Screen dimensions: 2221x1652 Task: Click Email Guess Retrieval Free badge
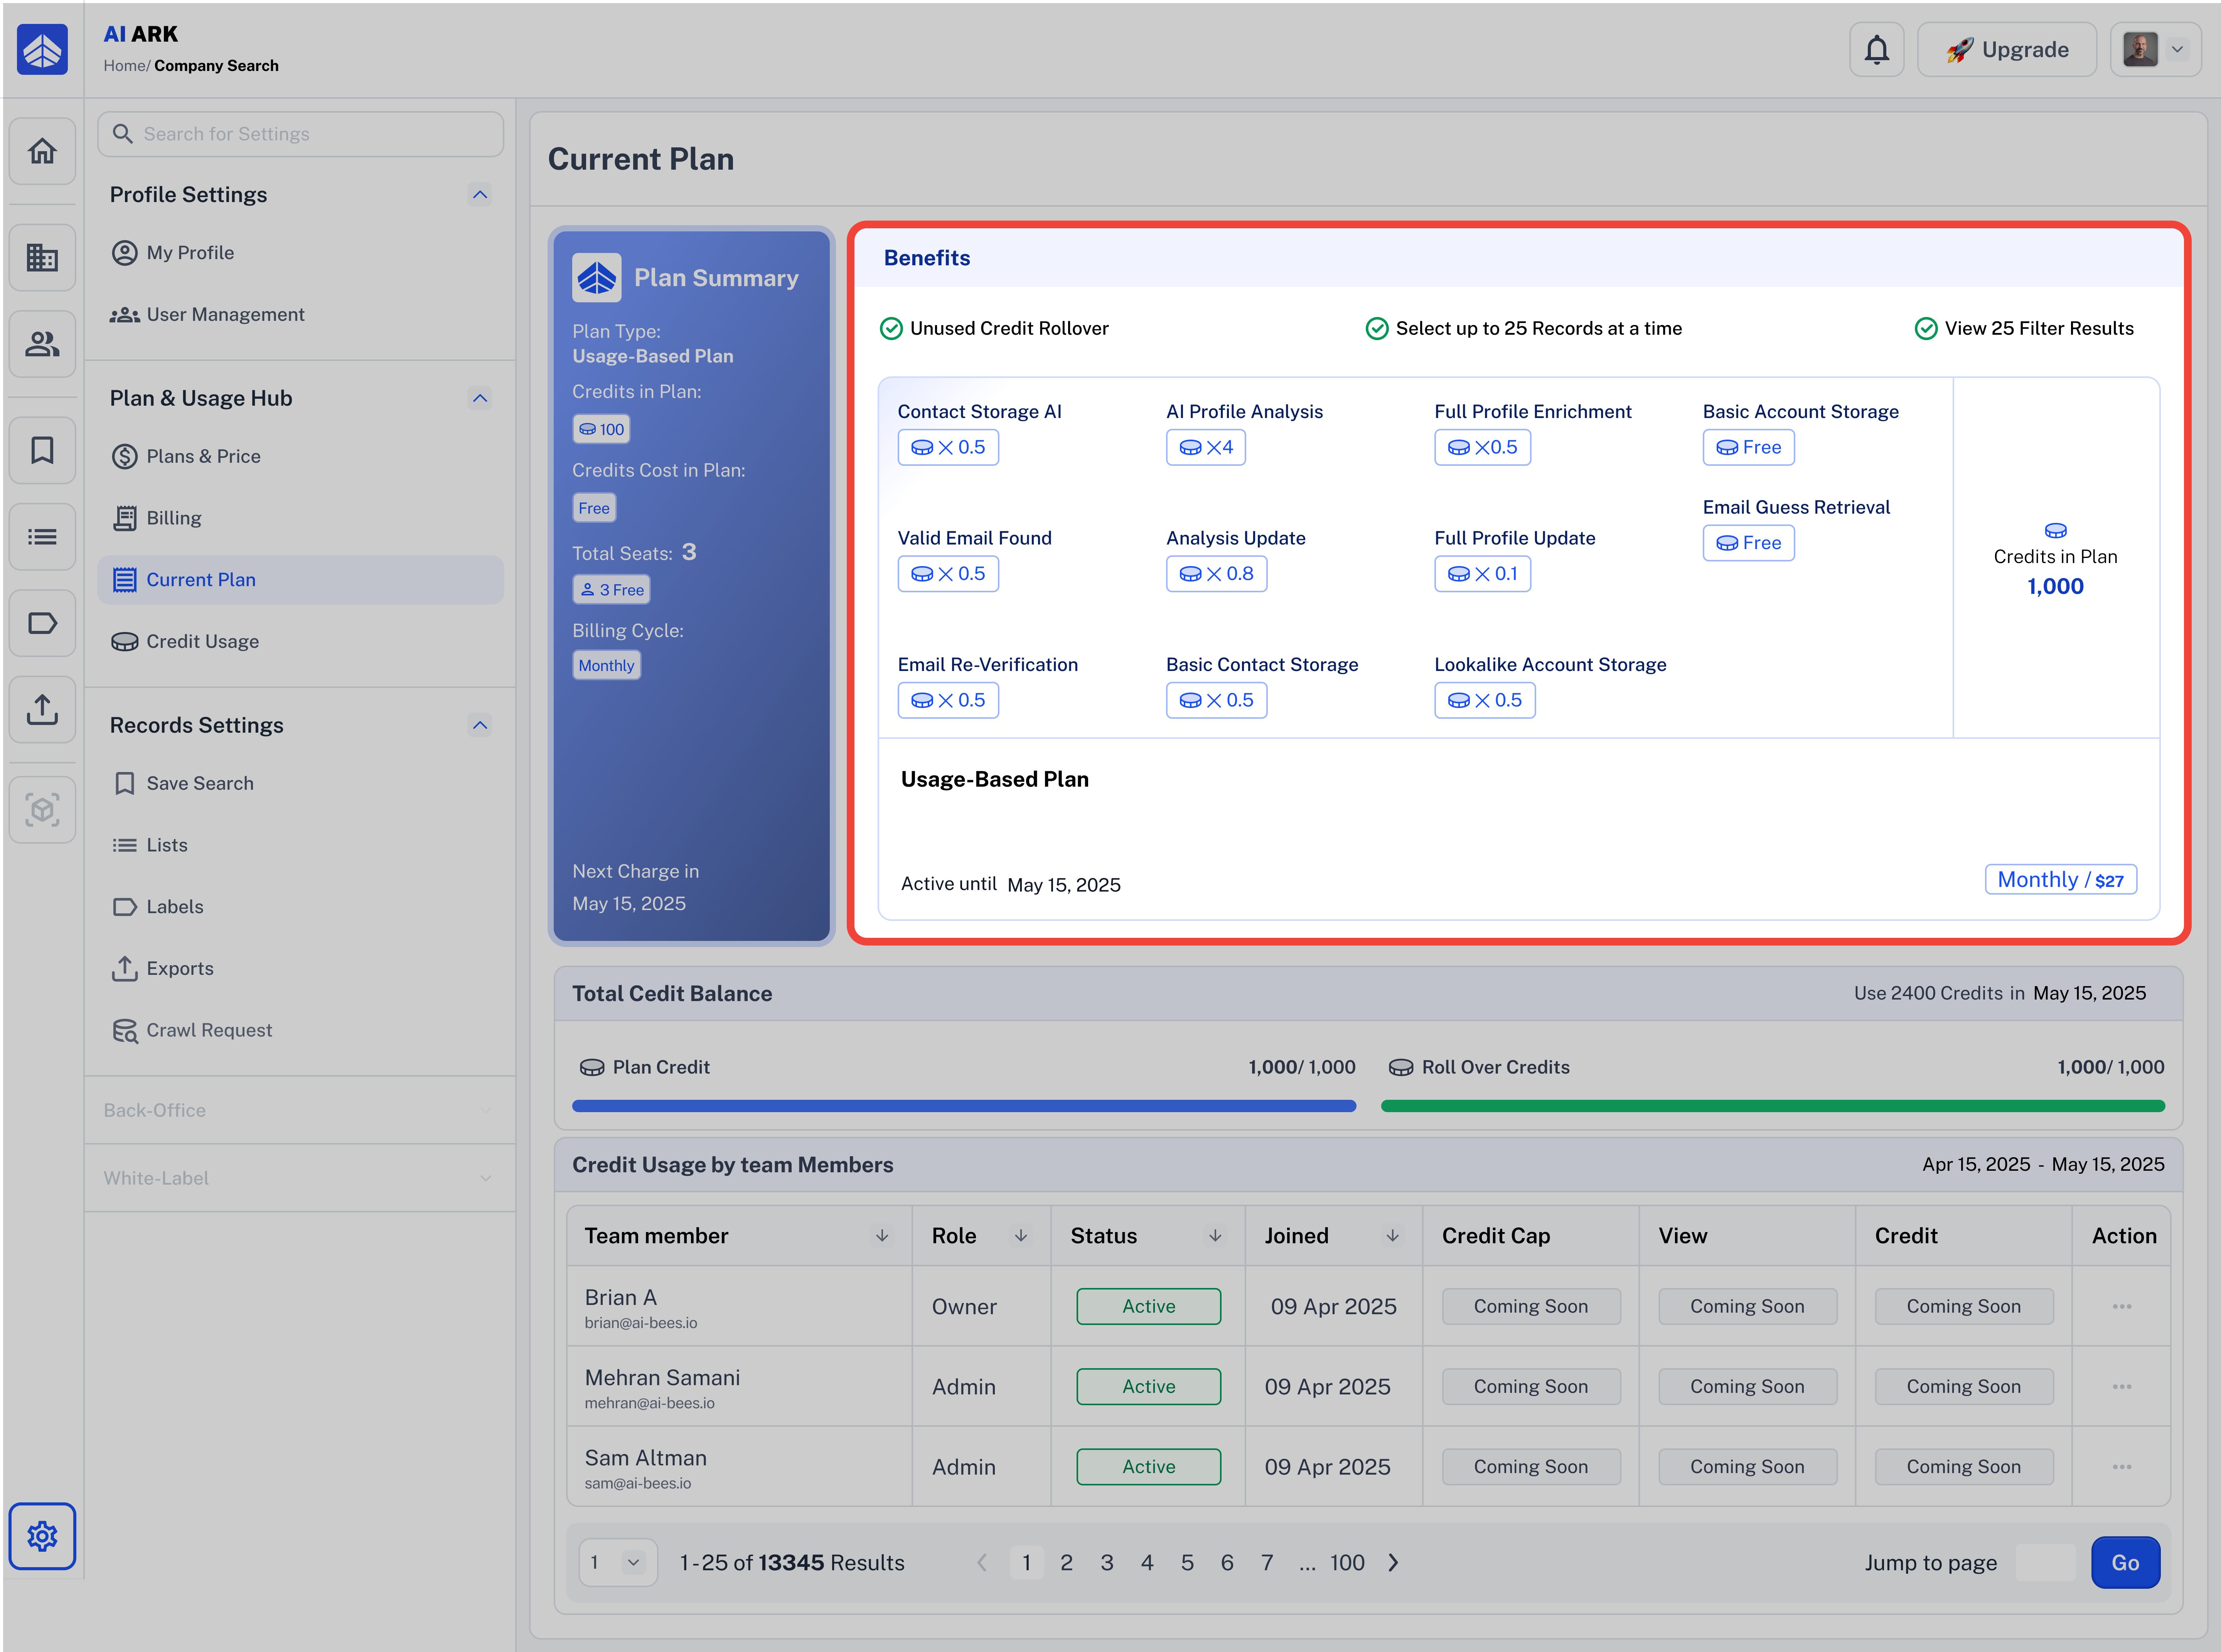(1748, 543)
